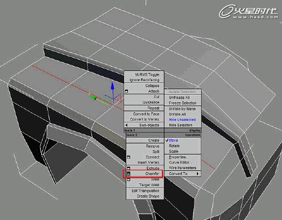Click the blue Z-axis gizmo arrow
This screenshot has height=220, width=282.
pos(112,86)
